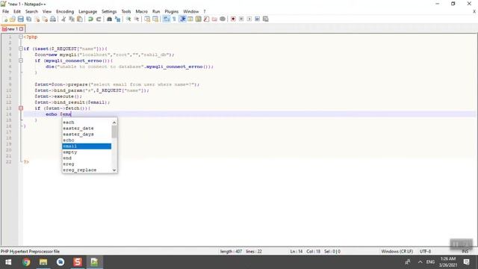Toggle synchronize horizontal scrolling
This screenshot has height=269, width=478.
[155, 19]
